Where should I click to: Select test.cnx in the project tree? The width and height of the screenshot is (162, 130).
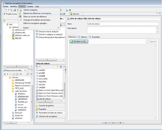coord(18,38)
